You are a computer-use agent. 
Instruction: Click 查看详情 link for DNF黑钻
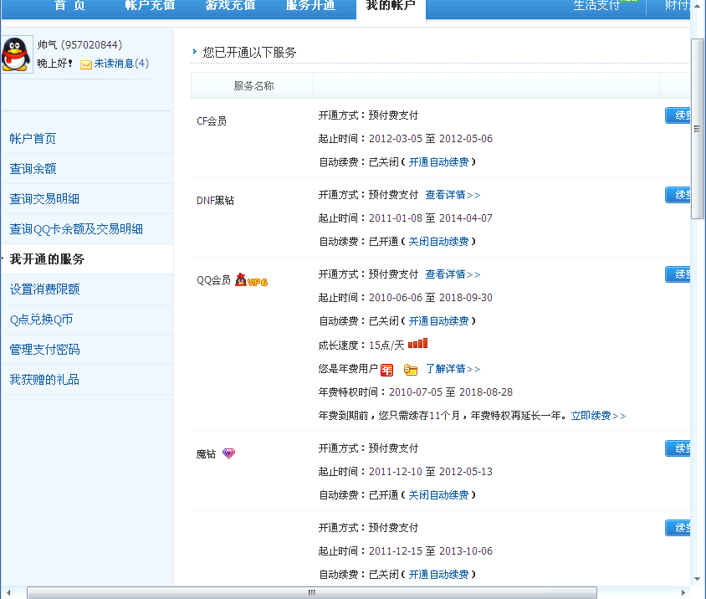click(x=453, y=195)
